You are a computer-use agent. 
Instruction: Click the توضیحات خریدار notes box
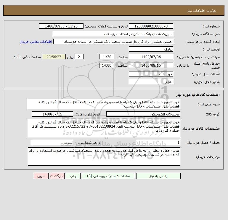pyautogui.click(x=104, y=157)
